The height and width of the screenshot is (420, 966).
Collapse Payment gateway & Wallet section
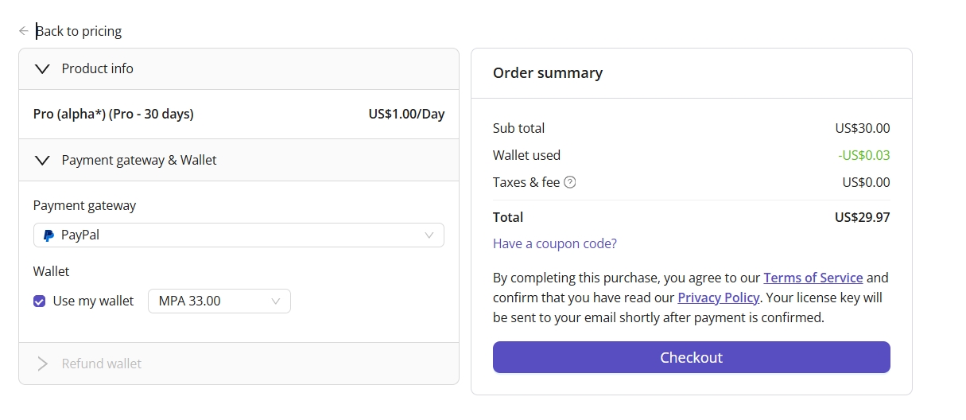(43, 160)
